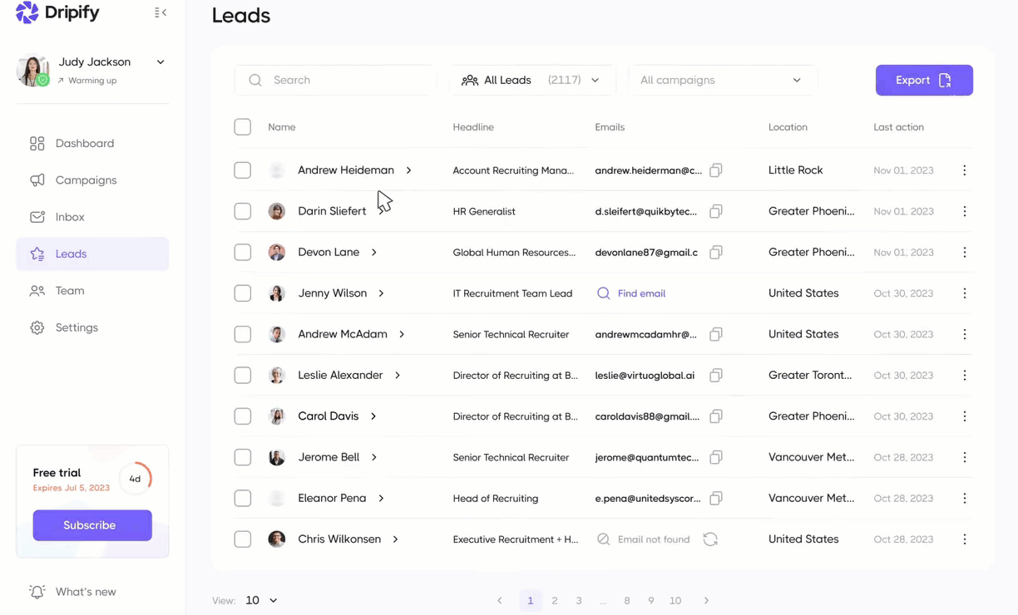Copy Darin Sliefert's email address
The width and height of the screenshot is (1018, 615).
716,211
